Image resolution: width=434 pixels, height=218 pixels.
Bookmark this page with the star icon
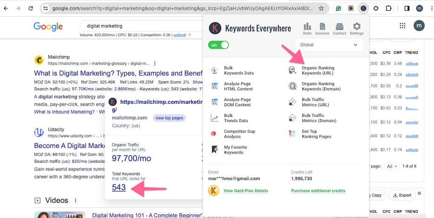(321, 8)
